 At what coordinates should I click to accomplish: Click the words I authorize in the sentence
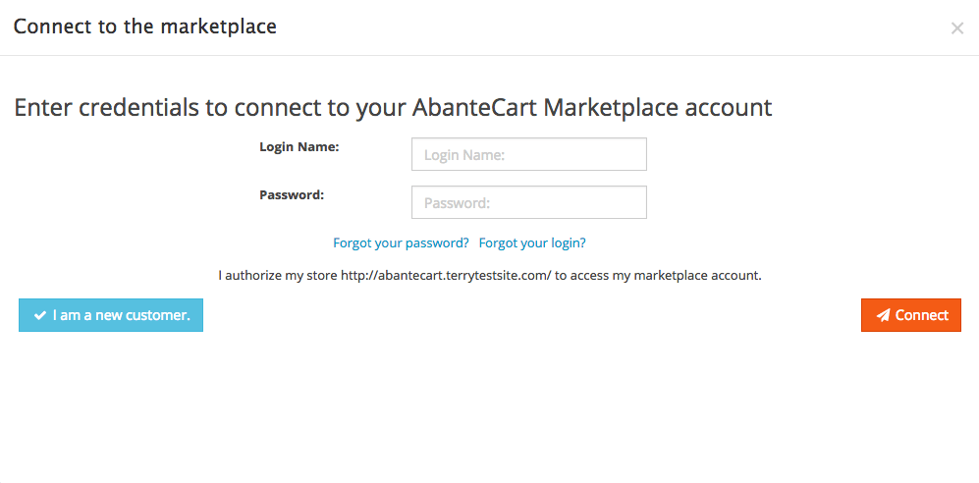point(248,276)
